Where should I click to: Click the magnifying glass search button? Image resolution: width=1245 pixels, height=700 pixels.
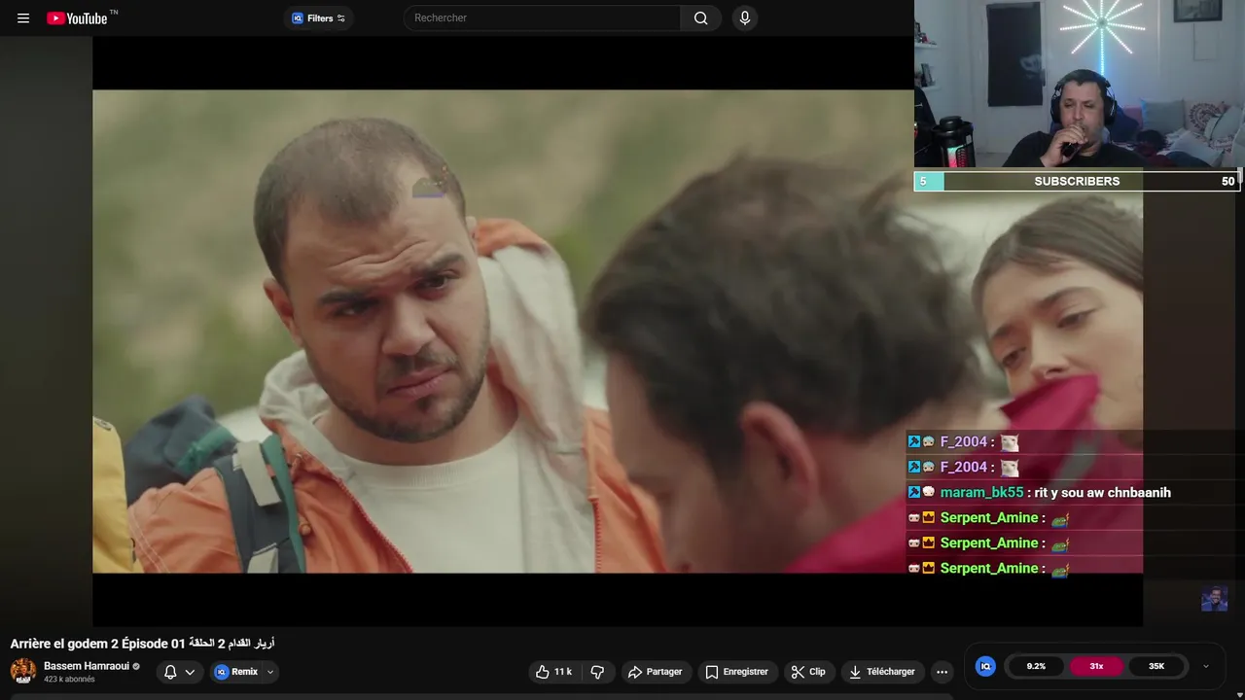pos(700,17)
